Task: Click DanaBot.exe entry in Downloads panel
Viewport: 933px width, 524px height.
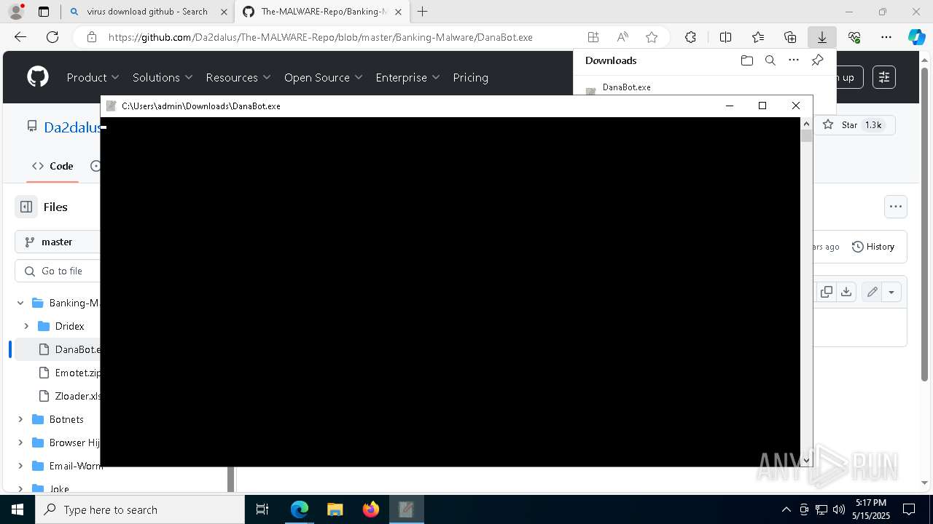Action: tap(627, 87)
